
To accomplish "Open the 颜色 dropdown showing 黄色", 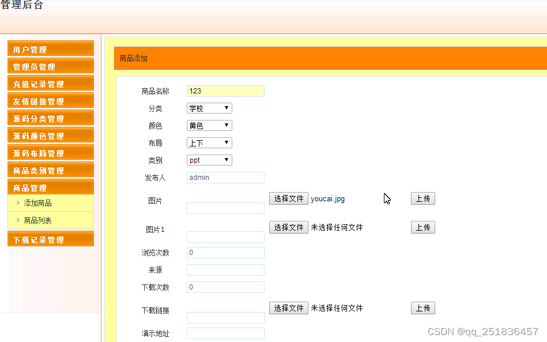I will [x=209, y=126].
